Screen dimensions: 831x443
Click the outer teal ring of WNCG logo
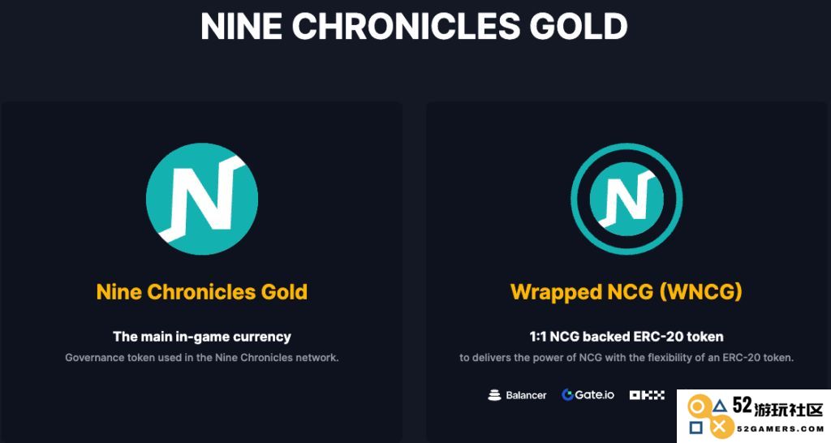pos(626,148)
